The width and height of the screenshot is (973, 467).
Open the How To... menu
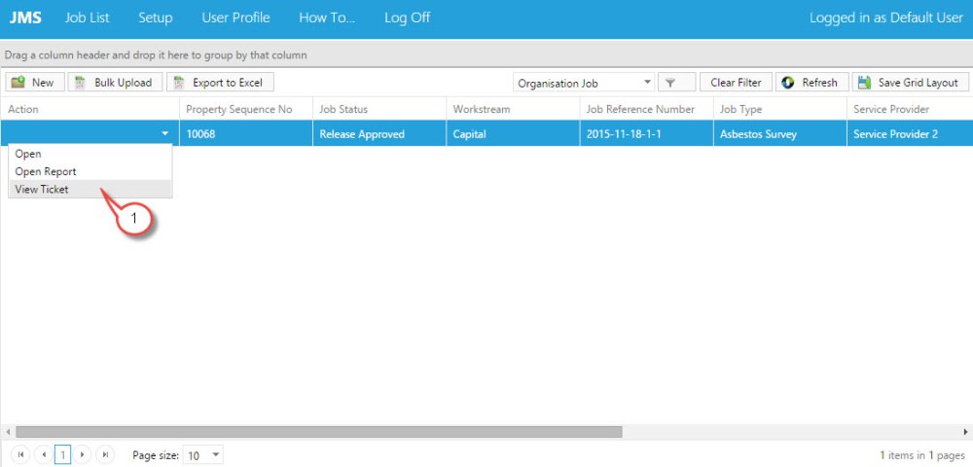327,18
